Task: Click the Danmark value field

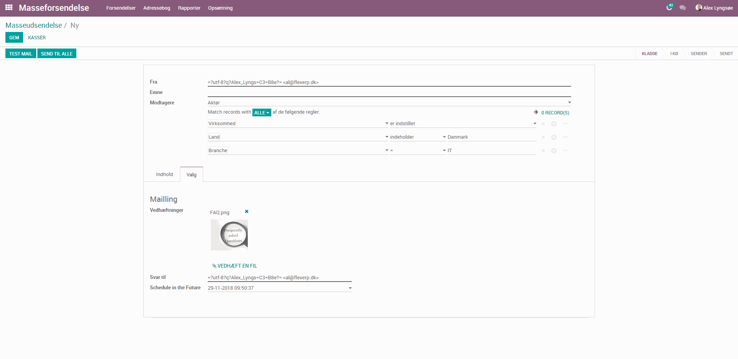Action: [x=492, y=137]
